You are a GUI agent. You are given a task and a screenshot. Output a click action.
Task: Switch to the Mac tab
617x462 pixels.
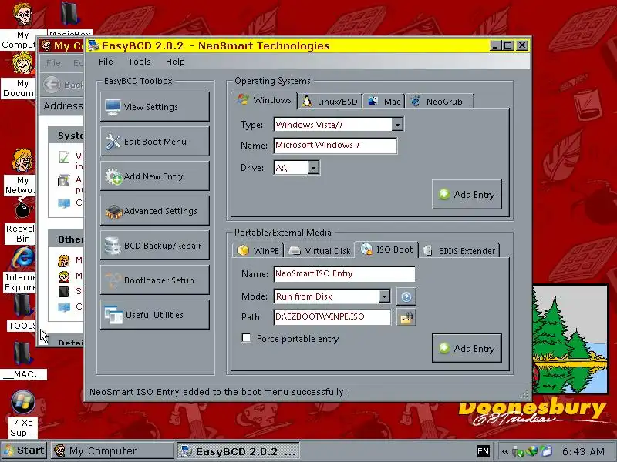tap(384, 102)
